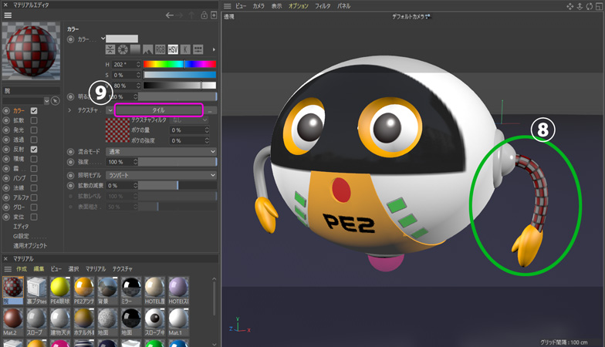Click the lock icon in Material Editor
The image size is (605, 347).
coord(204,15)
